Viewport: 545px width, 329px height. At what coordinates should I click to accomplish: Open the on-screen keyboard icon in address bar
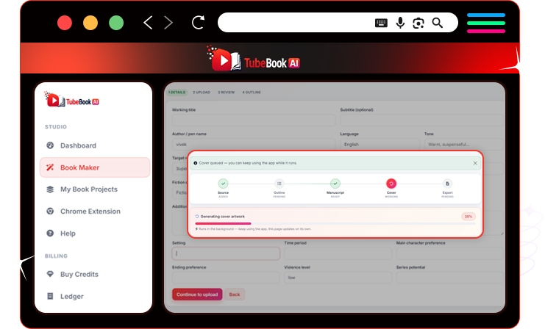[381, 23]
